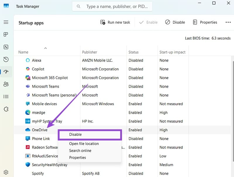Sort list by Name column header
Image resolution: width=234 pixels, height=177 pixels.
pyautogui.click(x=23, y=52)
